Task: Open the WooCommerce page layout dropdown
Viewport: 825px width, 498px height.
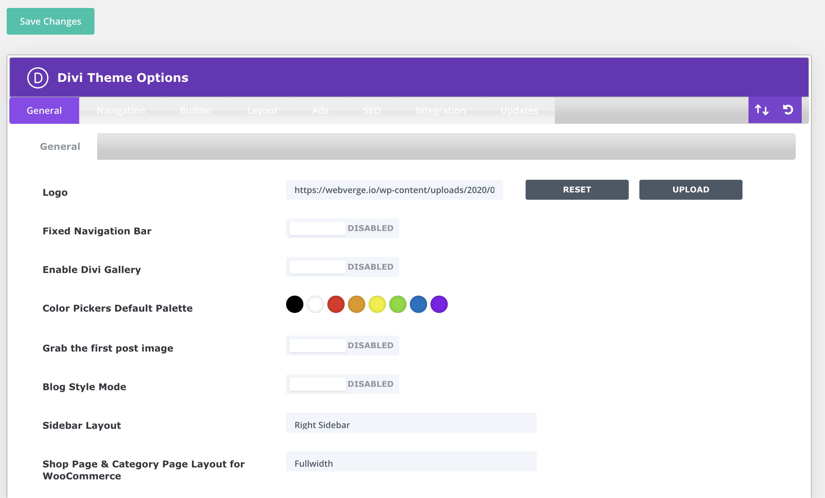Action: tap(411, 461)
